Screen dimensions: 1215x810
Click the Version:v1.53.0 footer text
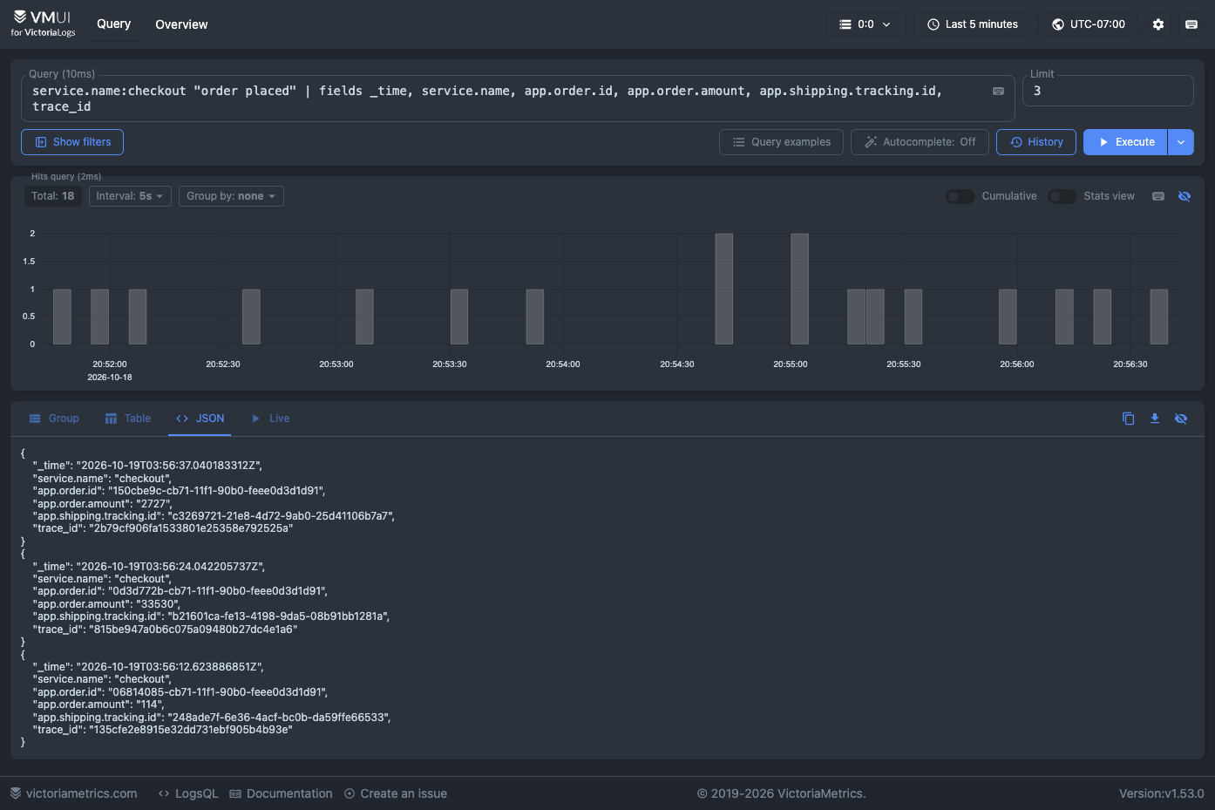click(x=1161, y=793)
